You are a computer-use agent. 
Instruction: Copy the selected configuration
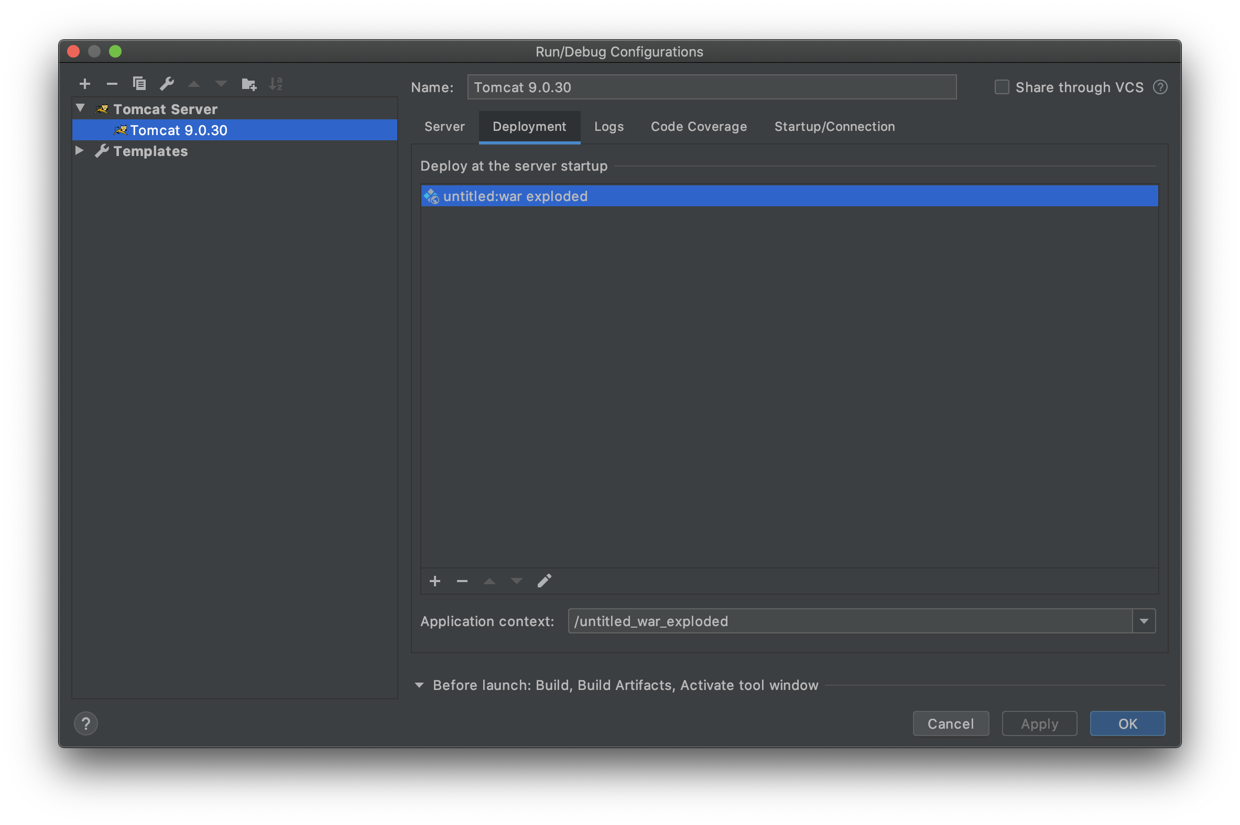pyautogui.click(x=139, y=84)
